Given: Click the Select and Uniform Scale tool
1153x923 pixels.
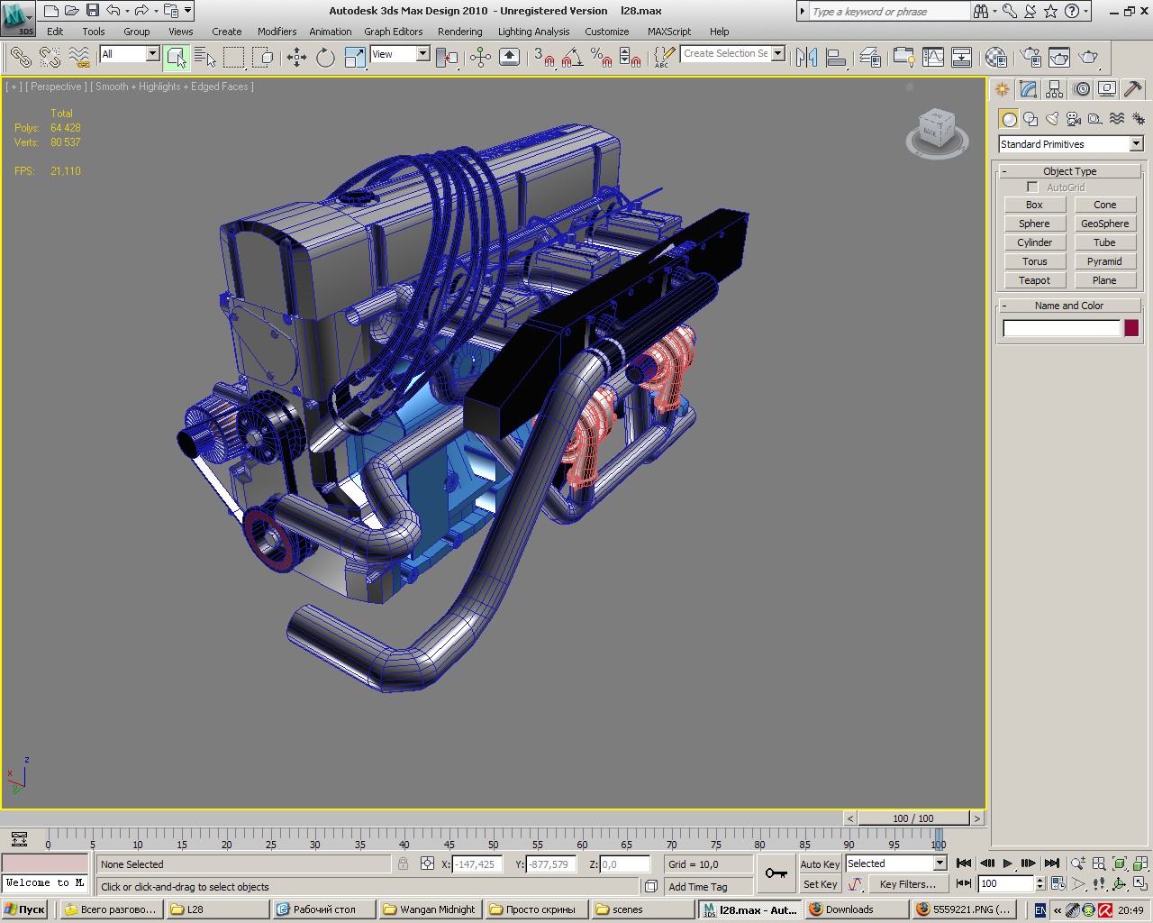Looking at the screenshot, I should pos(355,58).
